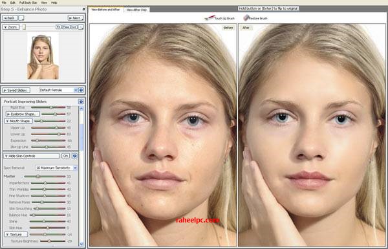The width and height of the screenshot is (388, 249).
Task: Open help for Saved Sliders
Action: 81,91
